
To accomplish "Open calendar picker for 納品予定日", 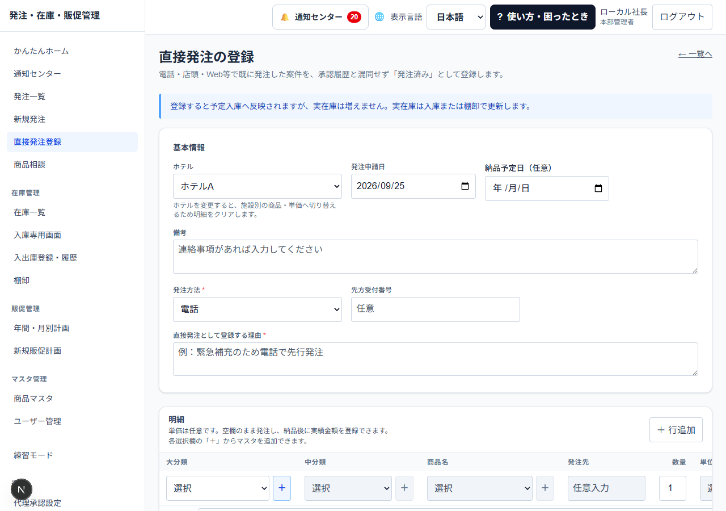I will point(598,189).
